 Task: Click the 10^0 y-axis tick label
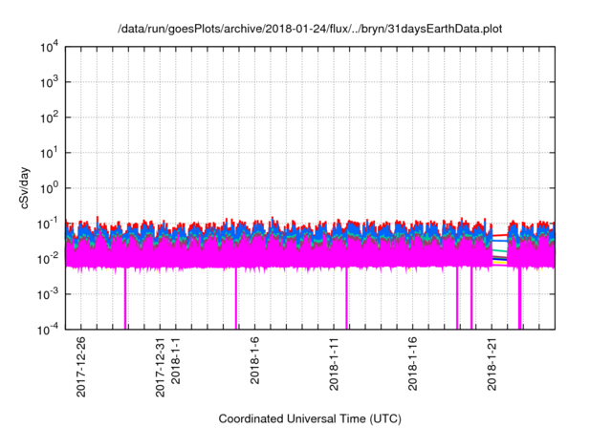click(49, 188)
